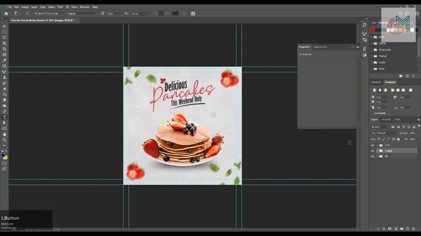Select the Properties tab

pos(305,47)
